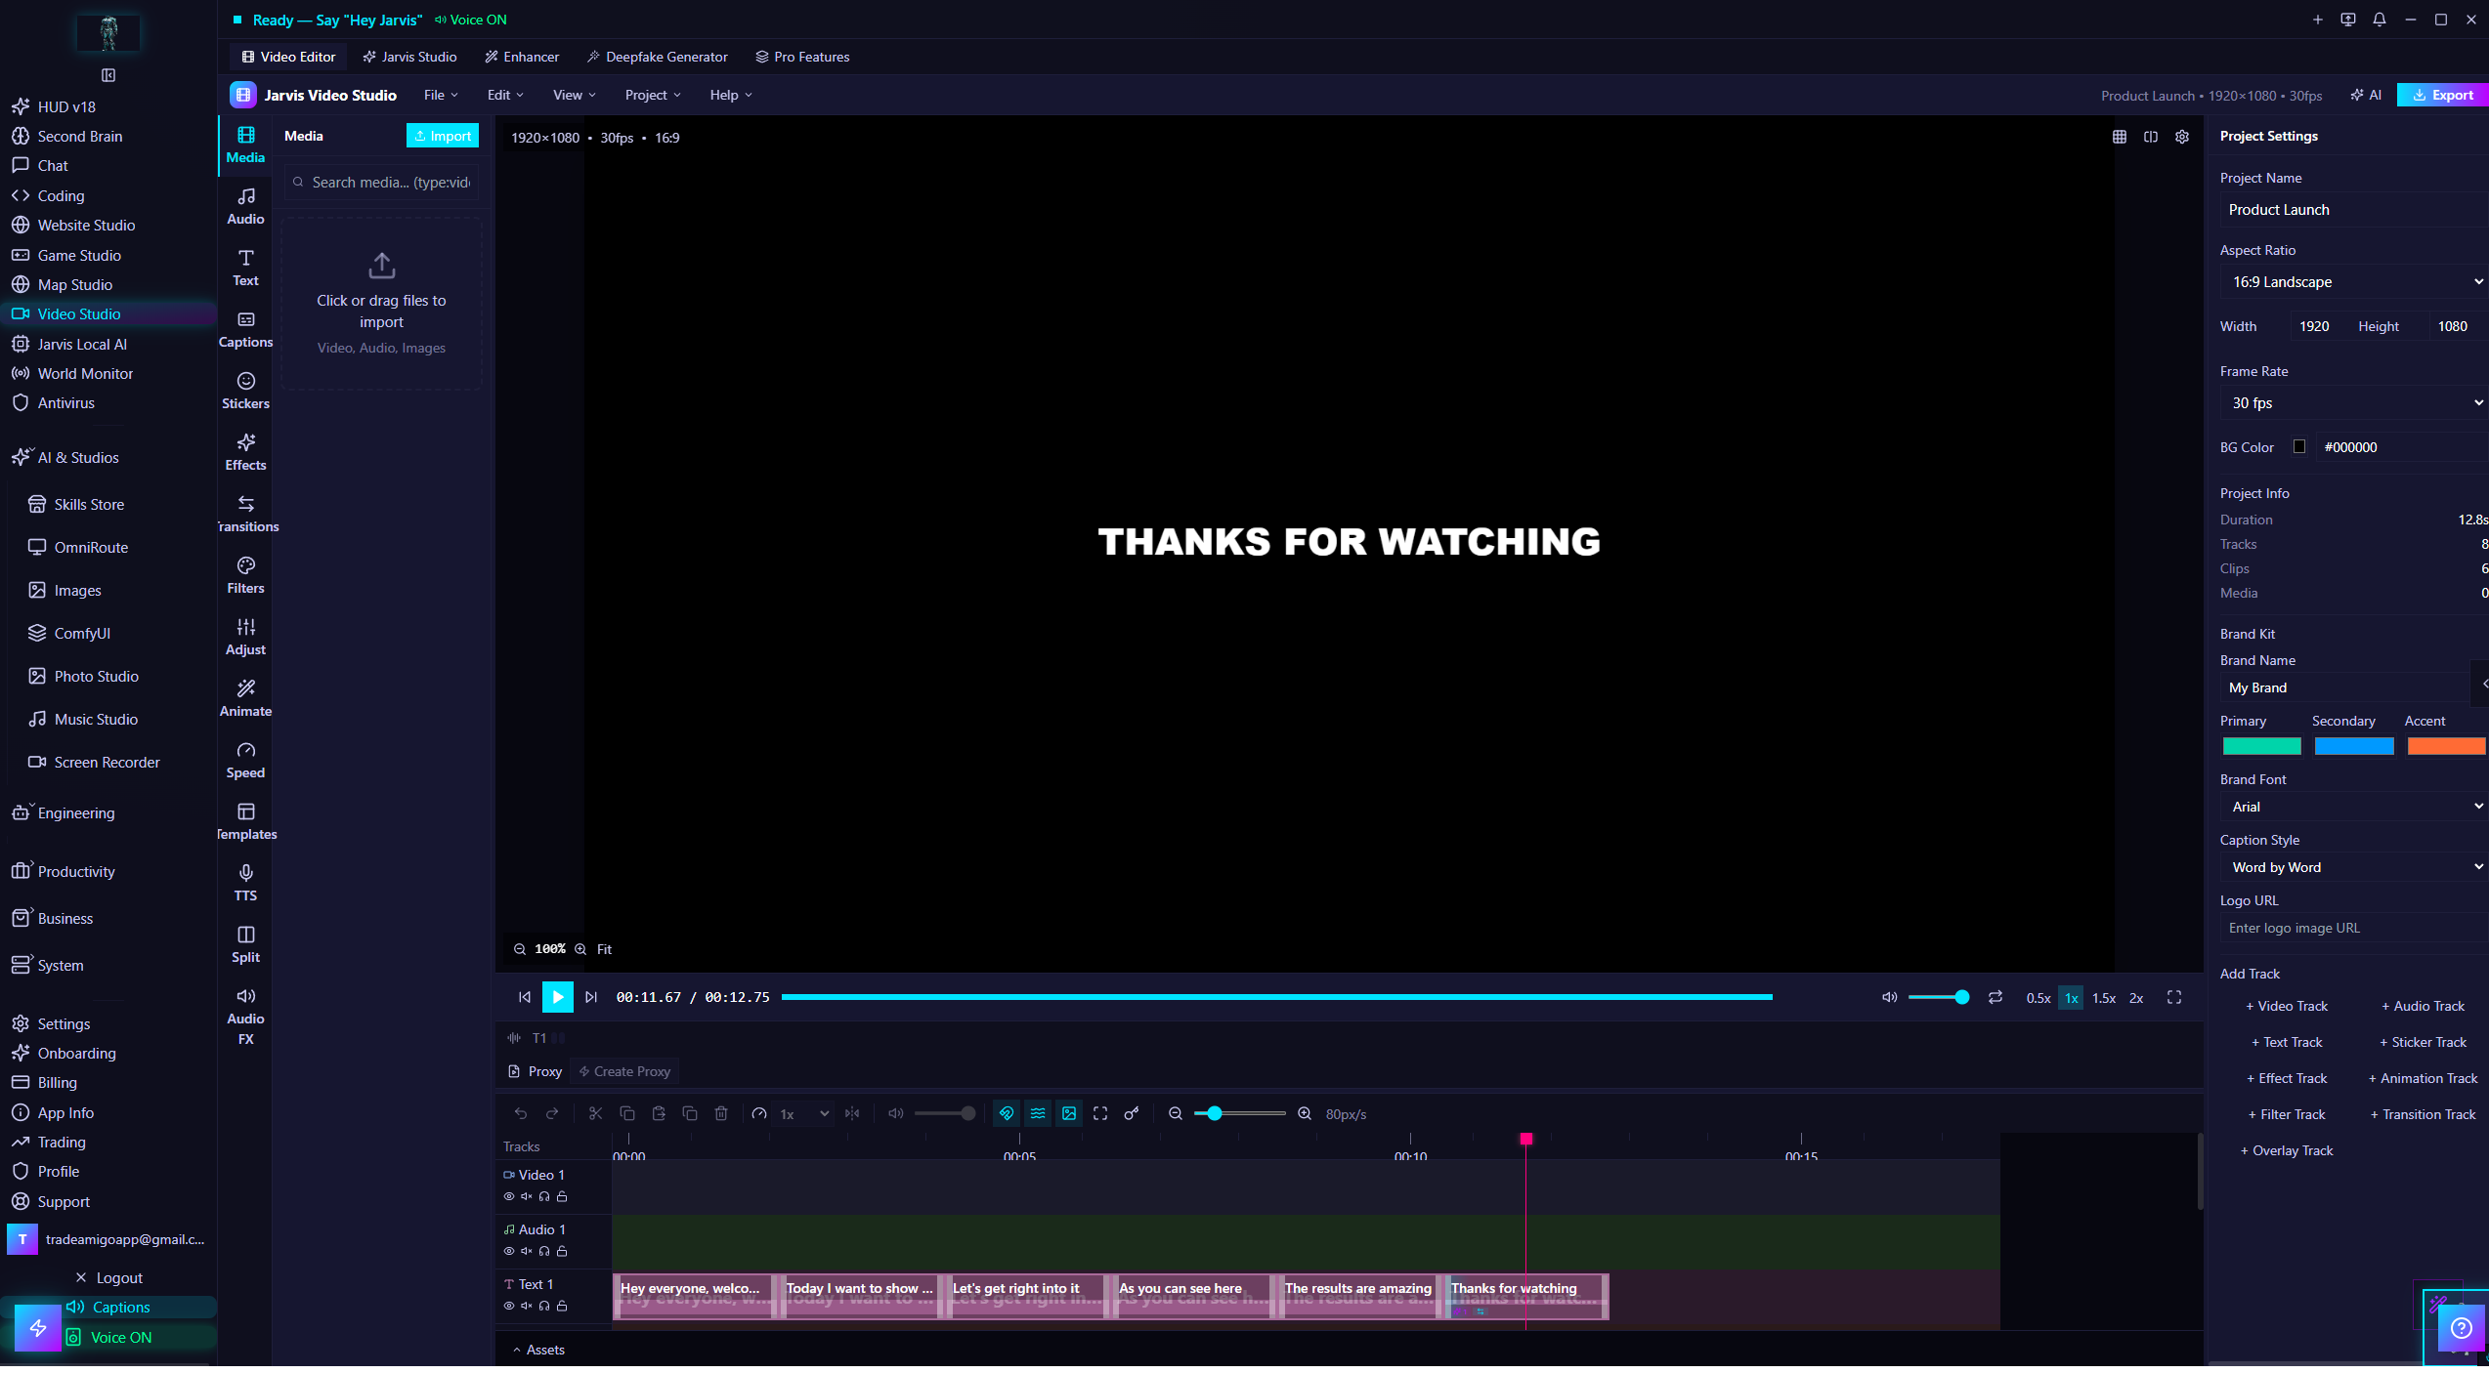Select the Effects tool

[245, 453]
